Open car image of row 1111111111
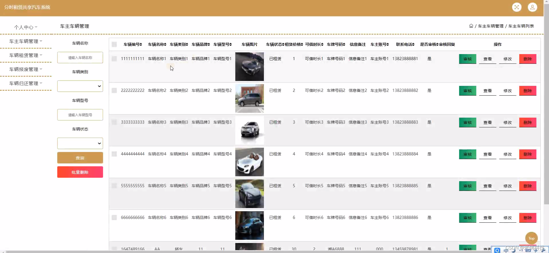 point(249,67)
